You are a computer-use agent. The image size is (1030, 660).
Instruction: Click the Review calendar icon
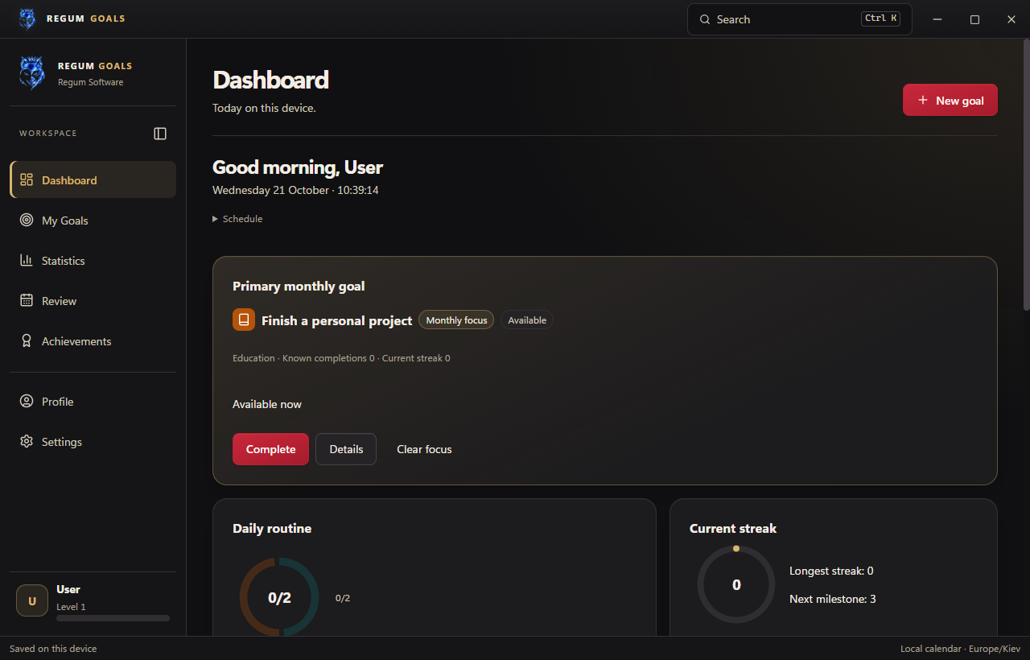[x=27, y=300]
